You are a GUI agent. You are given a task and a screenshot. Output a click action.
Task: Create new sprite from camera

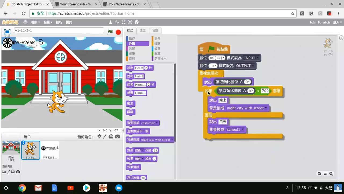coord(117,137)
